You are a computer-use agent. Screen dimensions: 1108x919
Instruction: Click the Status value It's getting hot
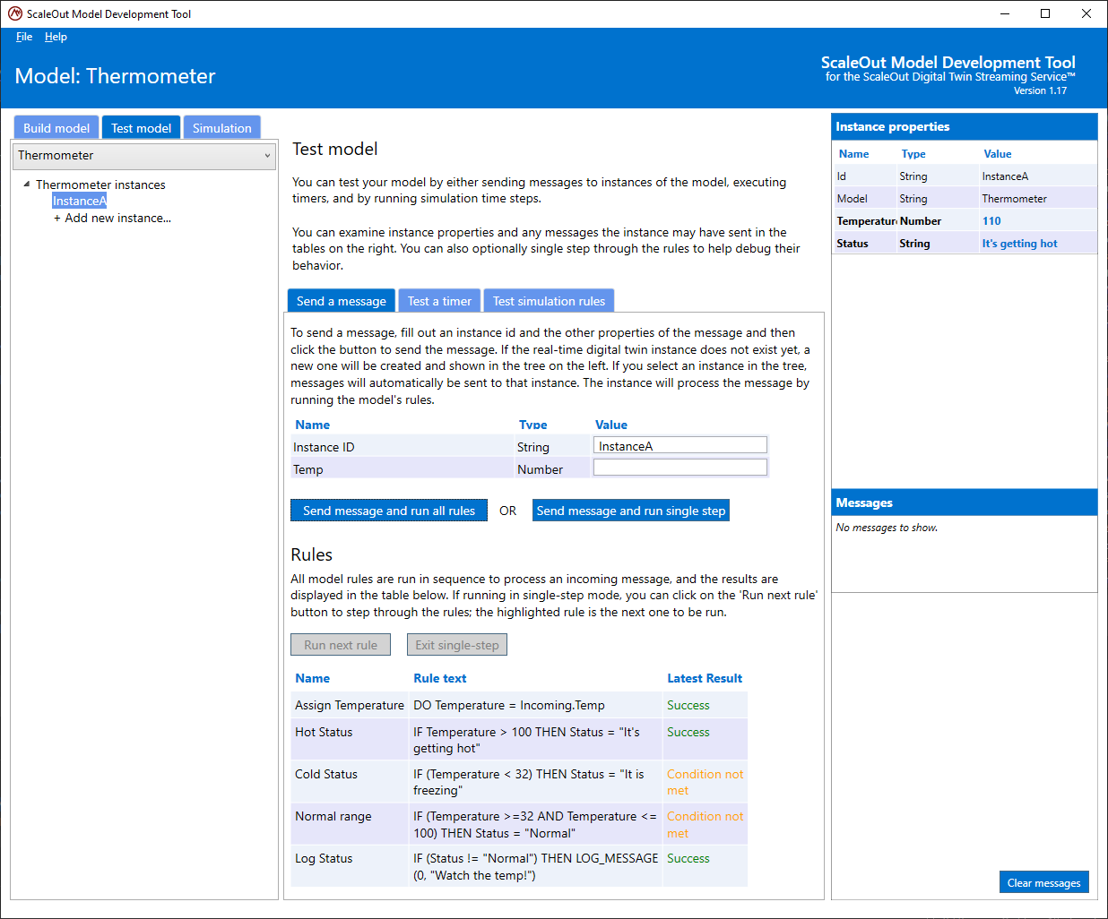coord(1019,244)
